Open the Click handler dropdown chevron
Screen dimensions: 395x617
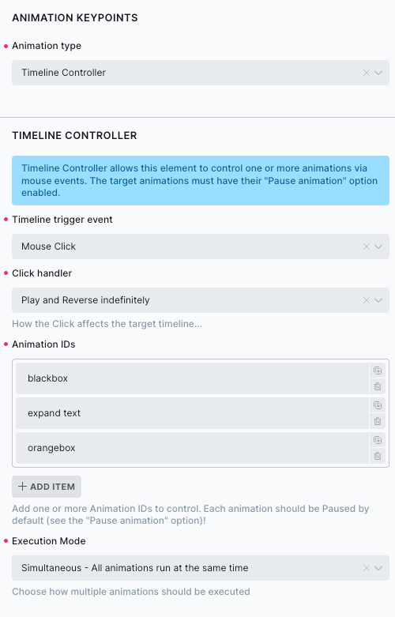[x=378, y=300]
